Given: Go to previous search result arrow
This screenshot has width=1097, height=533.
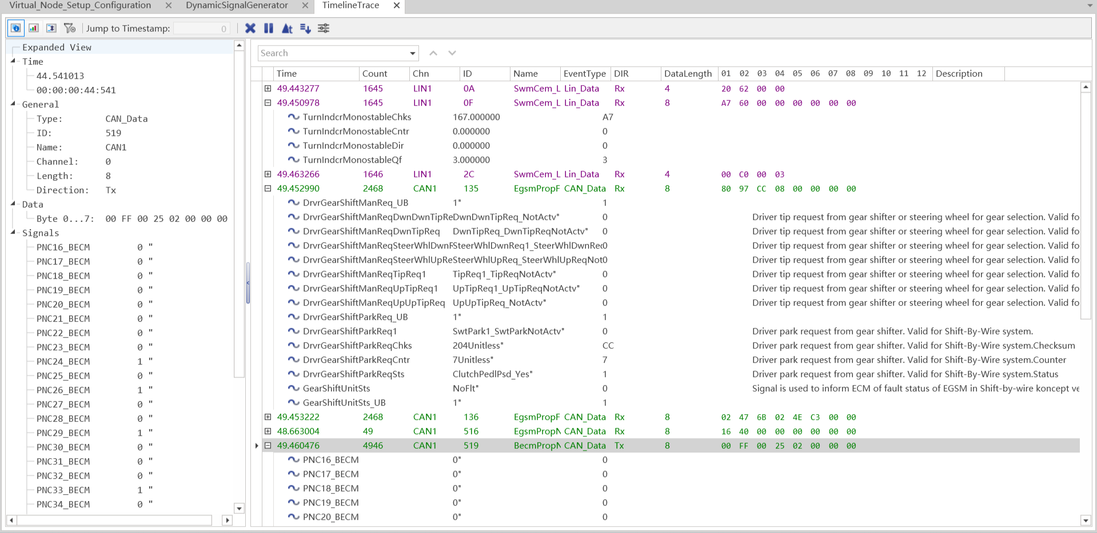Looking at the screenshot, I should tap(433, 53).
